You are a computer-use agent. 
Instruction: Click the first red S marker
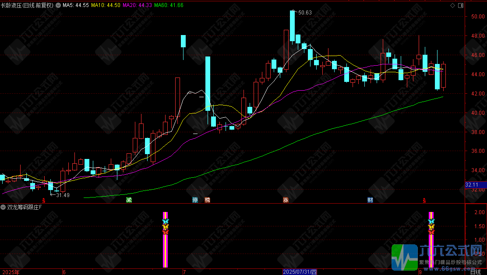(44, 201)
